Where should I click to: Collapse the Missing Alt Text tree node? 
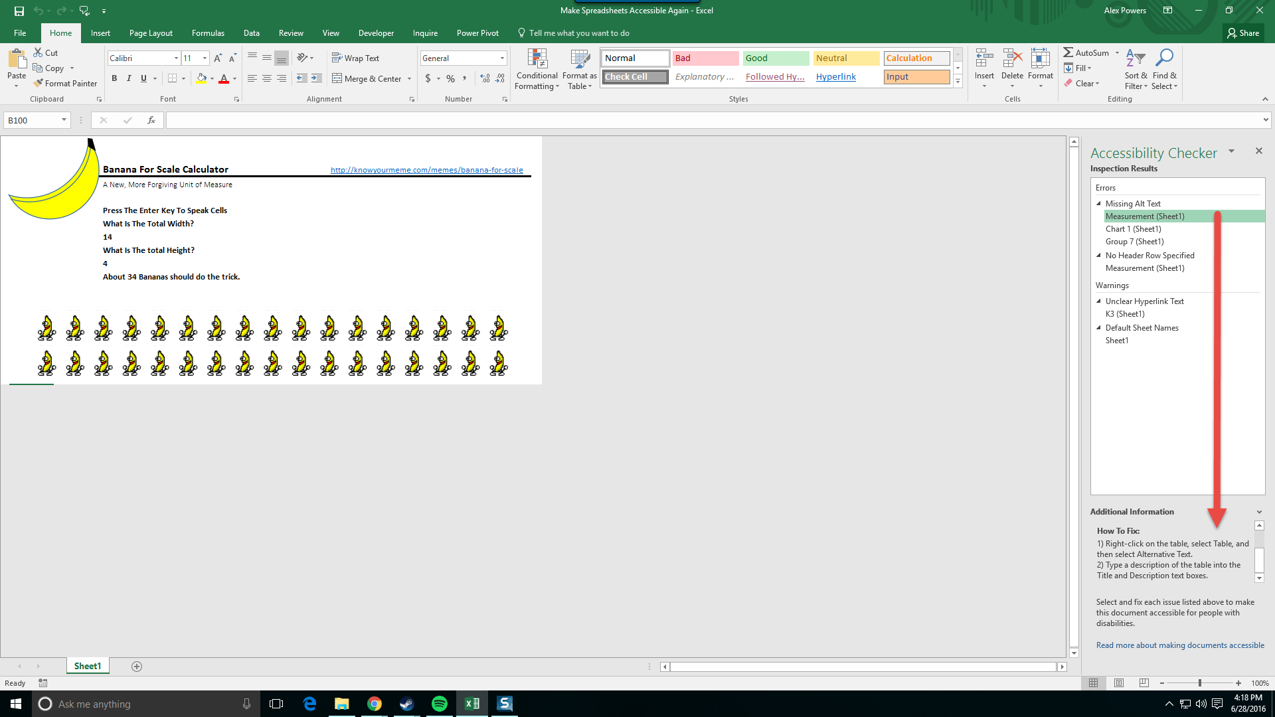point(1098,204)
